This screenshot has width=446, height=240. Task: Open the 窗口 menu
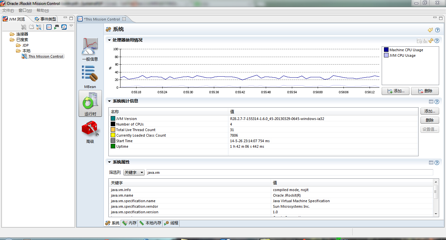point(25,10)
